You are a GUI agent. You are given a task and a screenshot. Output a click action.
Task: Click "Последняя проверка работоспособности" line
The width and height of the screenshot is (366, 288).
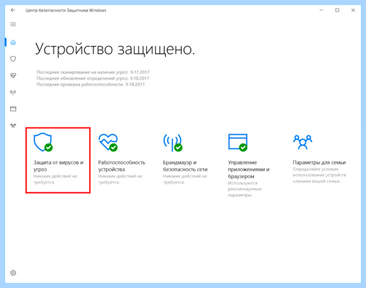90,84
